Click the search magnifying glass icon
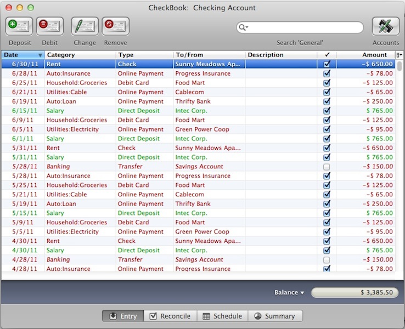Viewport: 405px width, 329px height. click(x=242, y=27)
